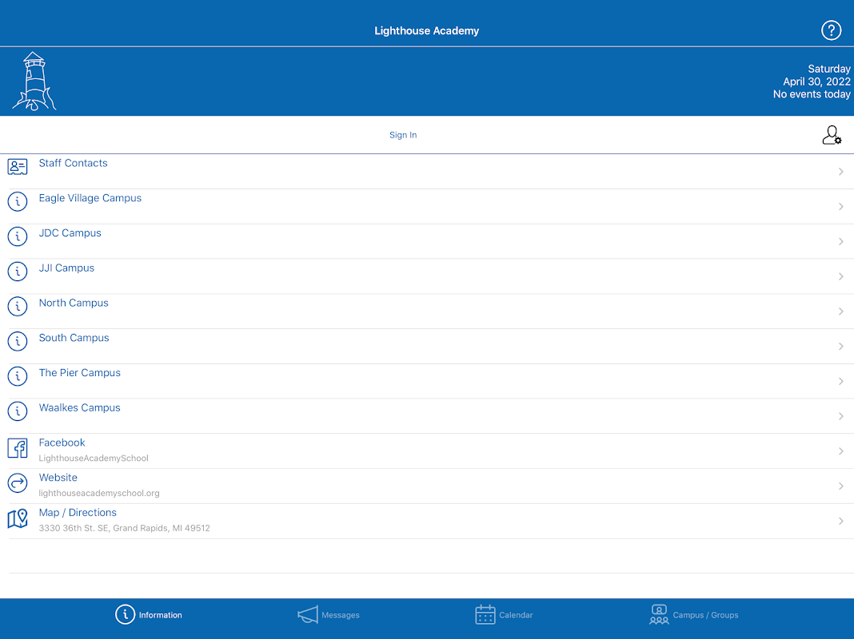
Task: Expand the Map / Directions chevron
Action: [x=841, y=521]
